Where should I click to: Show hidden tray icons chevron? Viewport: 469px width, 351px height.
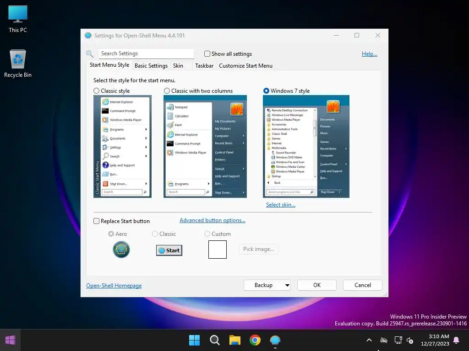tap(369, 340)
